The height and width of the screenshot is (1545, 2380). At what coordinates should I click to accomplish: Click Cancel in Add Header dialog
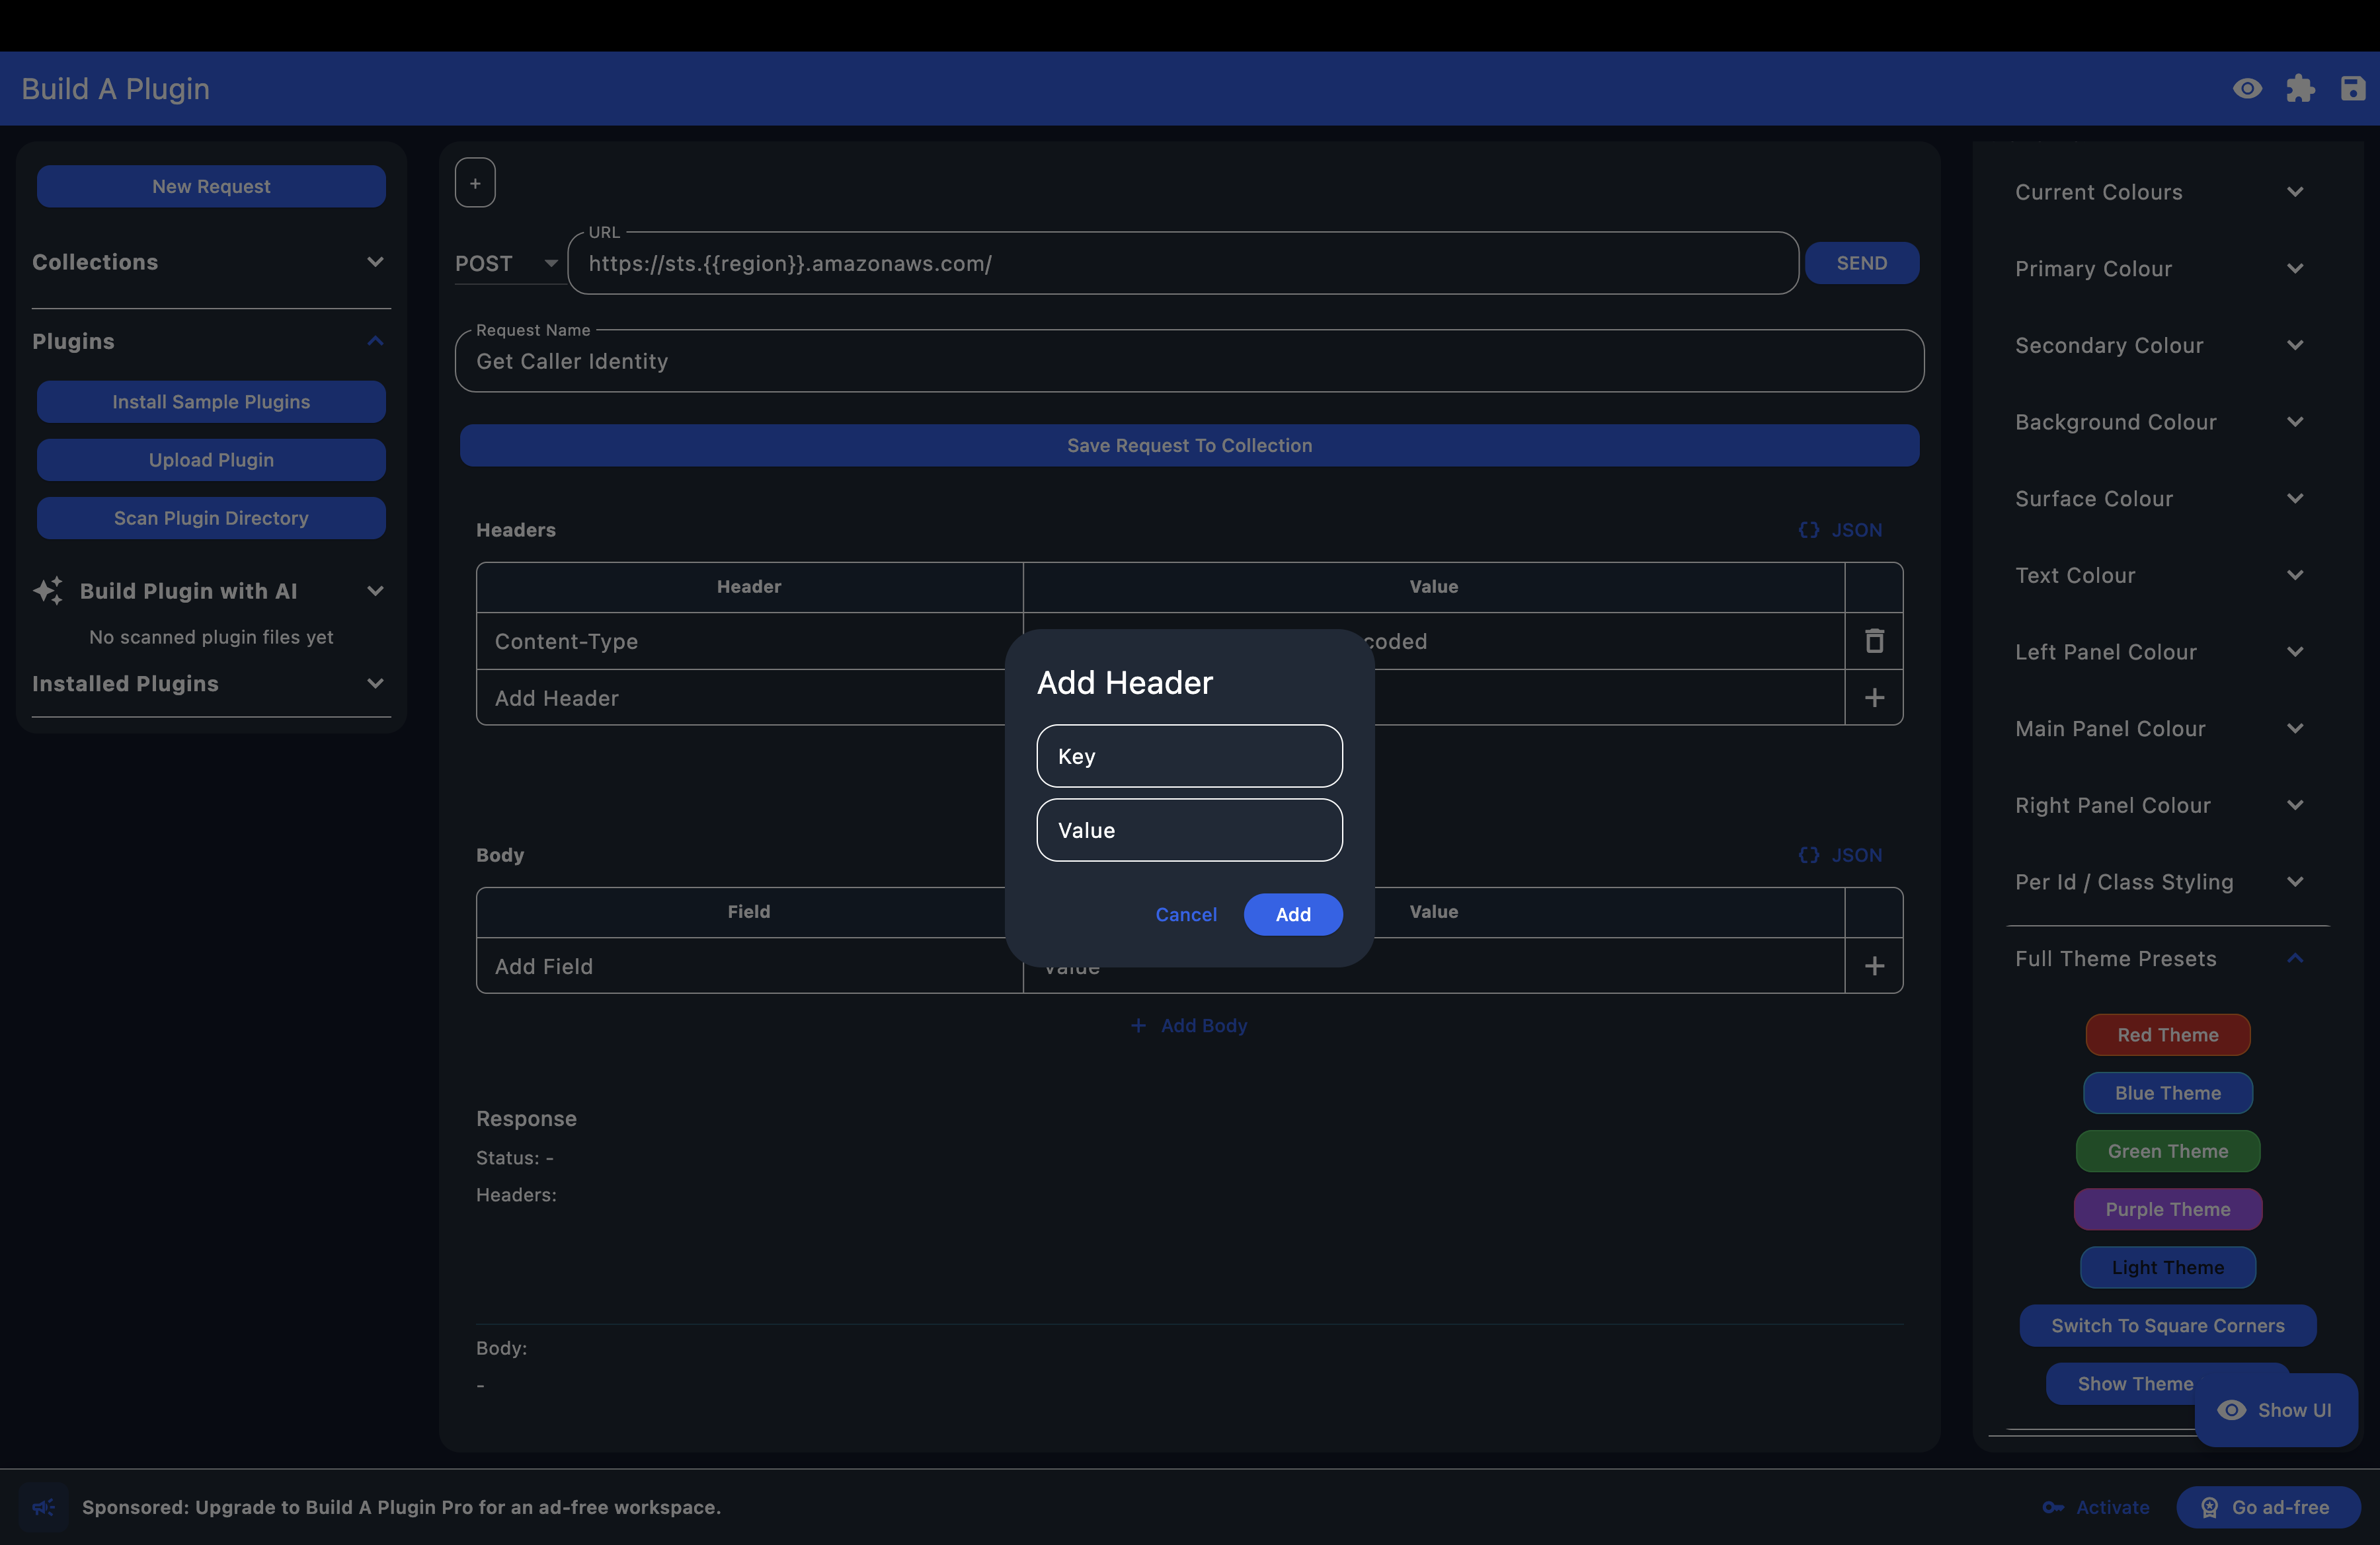click(x=1186, y=915)
